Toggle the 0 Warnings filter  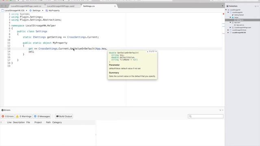[24, 116]
